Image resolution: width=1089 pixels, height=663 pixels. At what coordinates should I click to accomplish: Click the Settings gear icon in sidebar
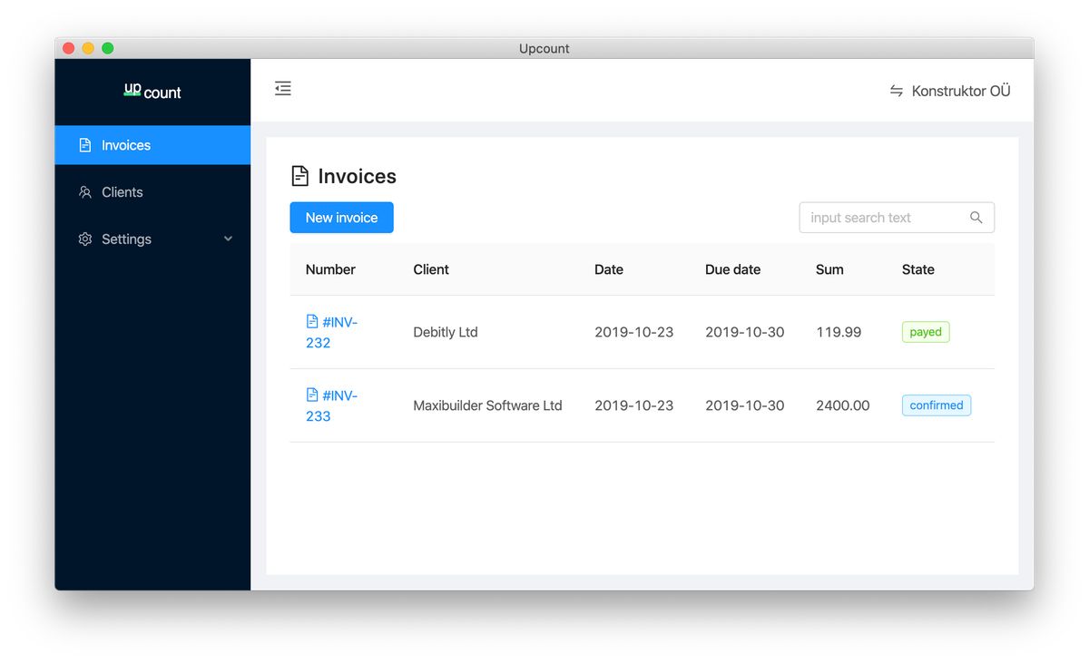pyautogui.click(x=85, y=239)
